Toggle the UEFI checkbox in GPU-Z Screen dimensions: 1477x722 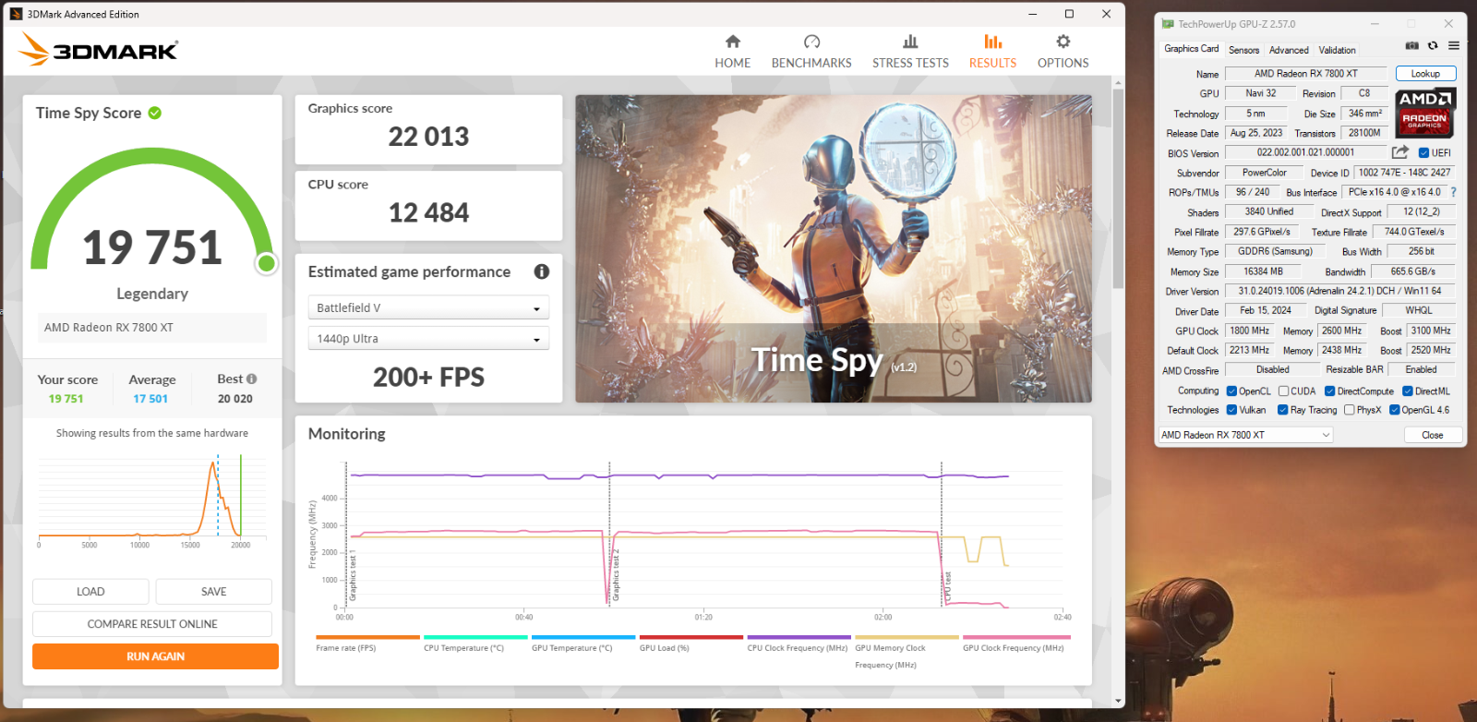(x=1423, y=153)
